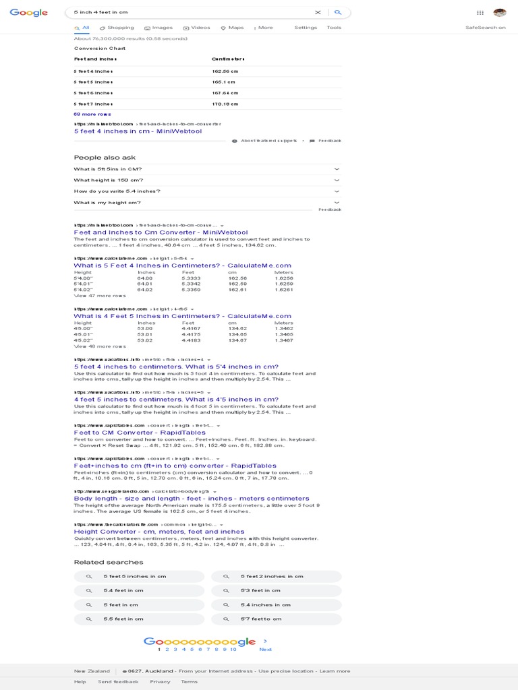Click 'View 48 more rows' link
The image size is (518, 690).
[100, 346]
